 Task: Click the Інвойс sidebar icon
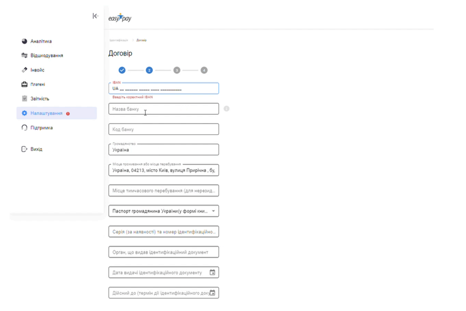(24, 70)
